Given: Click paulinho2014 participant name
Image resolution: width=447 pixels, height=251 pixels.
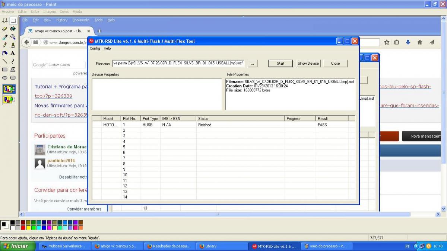Looking at the screenshot, I should [61, 161].
